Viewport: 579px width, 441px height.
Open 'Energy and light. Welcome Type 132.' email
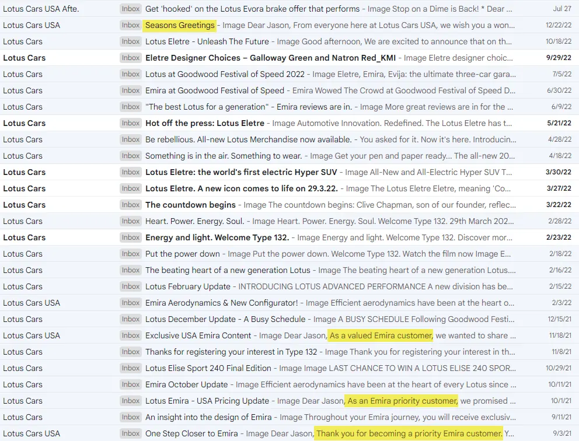[x=217, y=237]
